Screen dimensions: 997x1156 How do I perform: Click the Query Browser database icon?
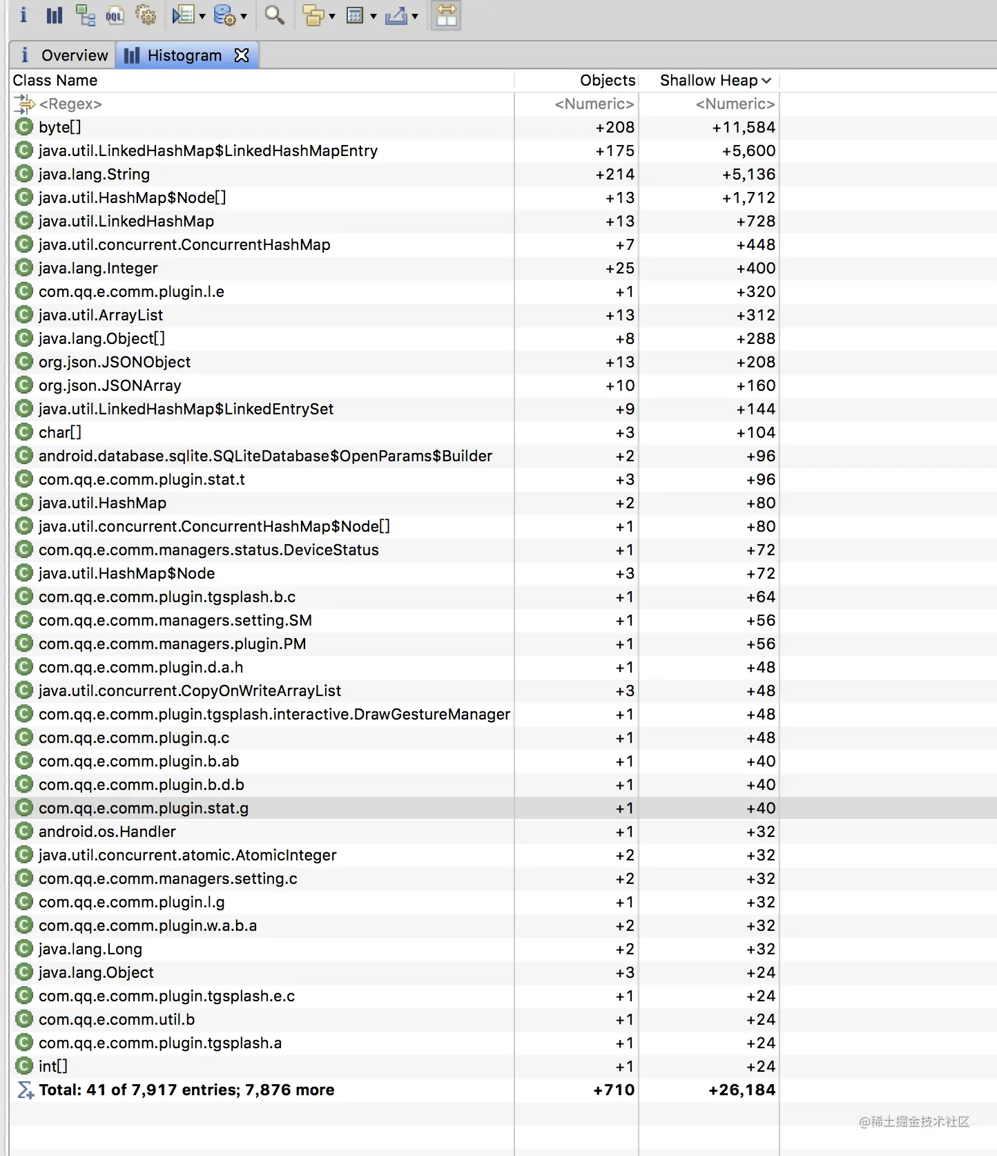[x=224, y=15]
